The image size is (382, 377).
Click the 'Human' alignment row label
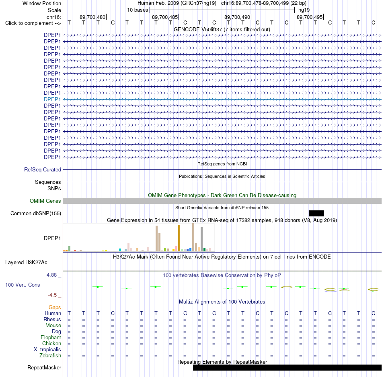(53, 314)
